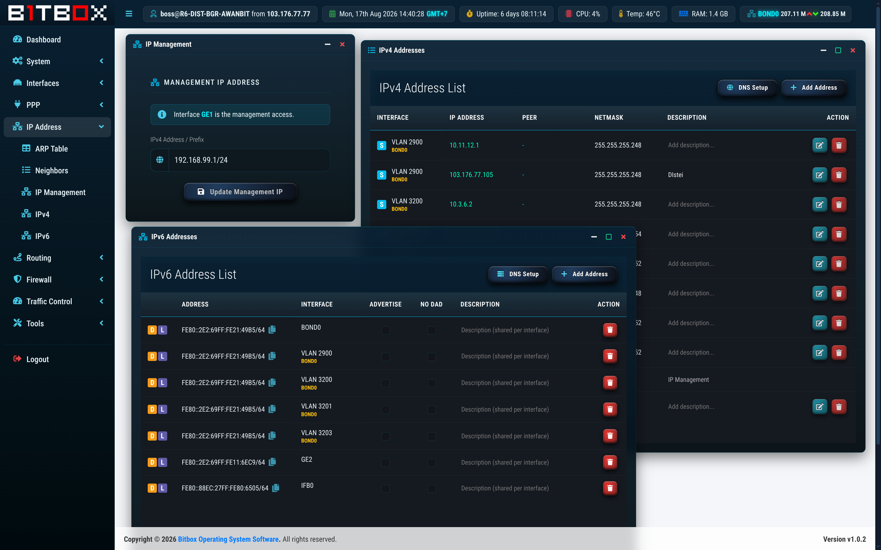Viewport: 881px width, 550px height.
Task: Enable Advertise for VLAN 3200 IPv6 row
Action: coord(385,383)
